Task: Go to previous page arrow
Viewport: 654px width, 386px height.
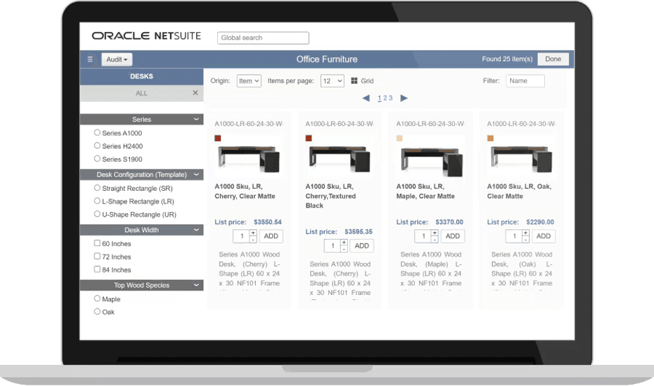Action: click(x=366, y=99)
